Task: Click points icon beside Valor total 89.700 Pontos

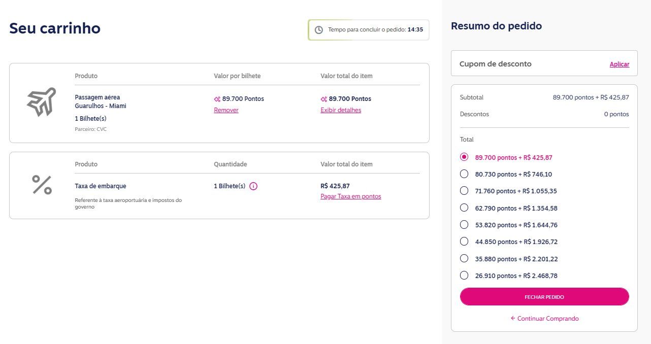Action: pos(324,99)
